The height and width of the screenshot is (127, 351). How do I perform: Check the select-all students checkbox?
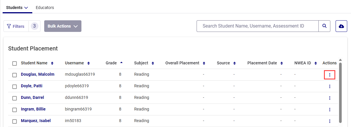pos(15,63)
